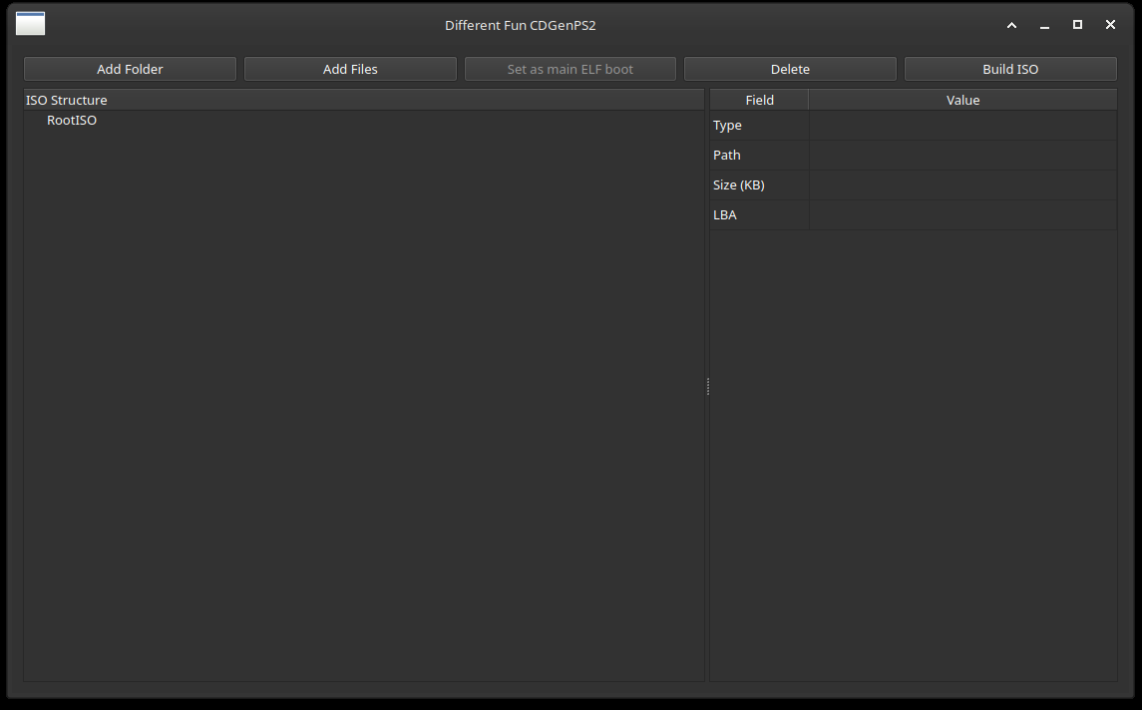
Task: Select the Path row label
Action: [759, 156]
